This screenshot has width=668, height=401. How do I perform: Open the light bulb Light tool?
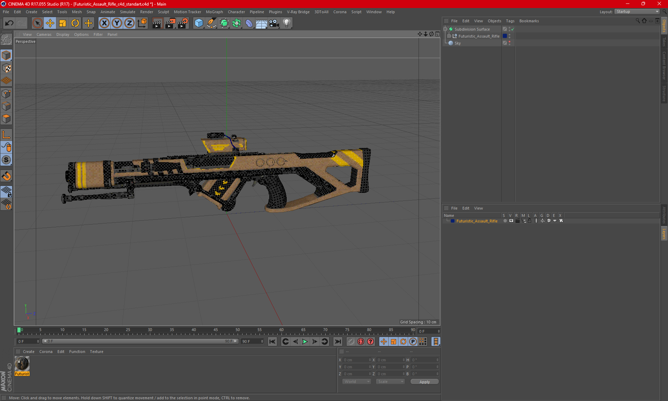click(286, 23)
